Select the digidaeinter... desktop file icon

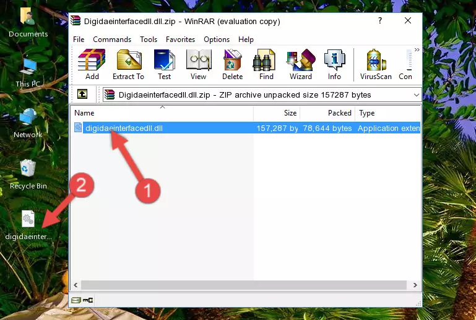28,225
